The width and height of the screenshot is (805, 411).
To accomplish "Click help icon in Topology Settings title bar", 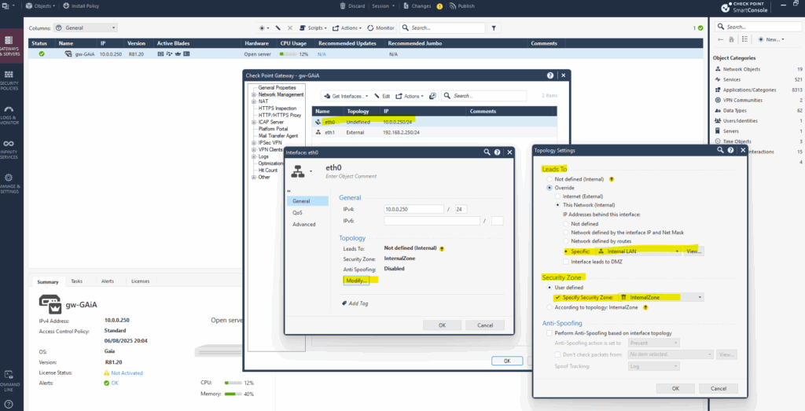I will coord(730,150).
